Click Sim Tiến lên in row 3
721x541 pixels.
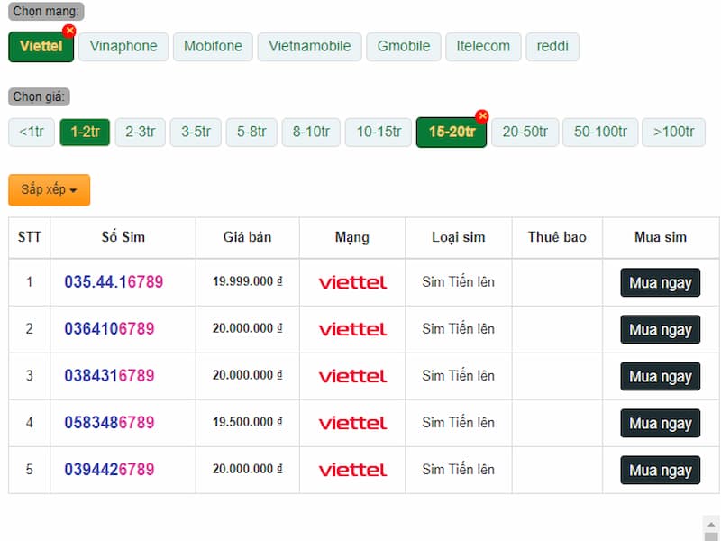[459, 376]
